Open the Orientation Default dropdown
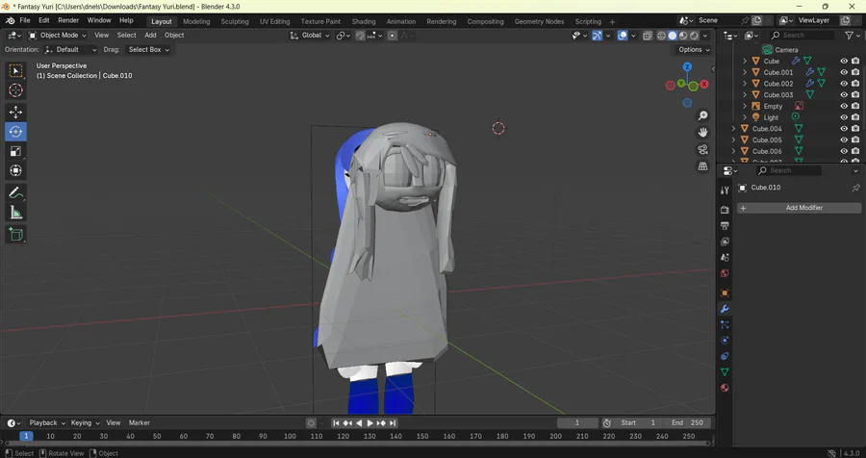 70,50
